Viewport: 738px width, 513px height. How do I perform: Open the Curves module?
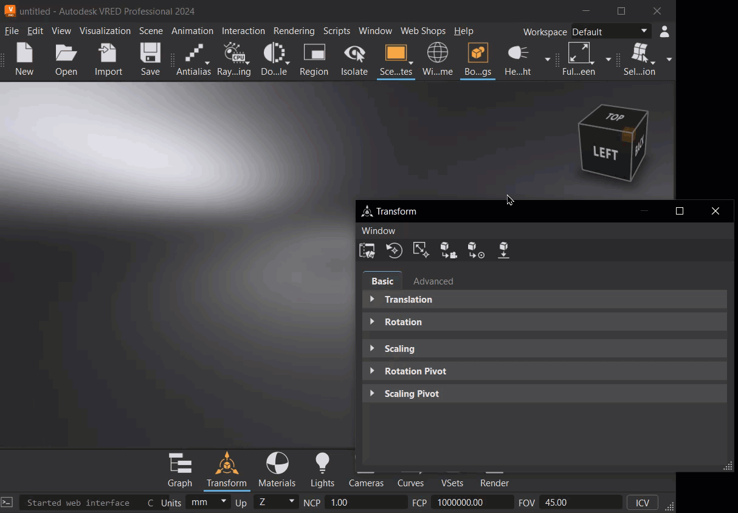click(410, 483)
